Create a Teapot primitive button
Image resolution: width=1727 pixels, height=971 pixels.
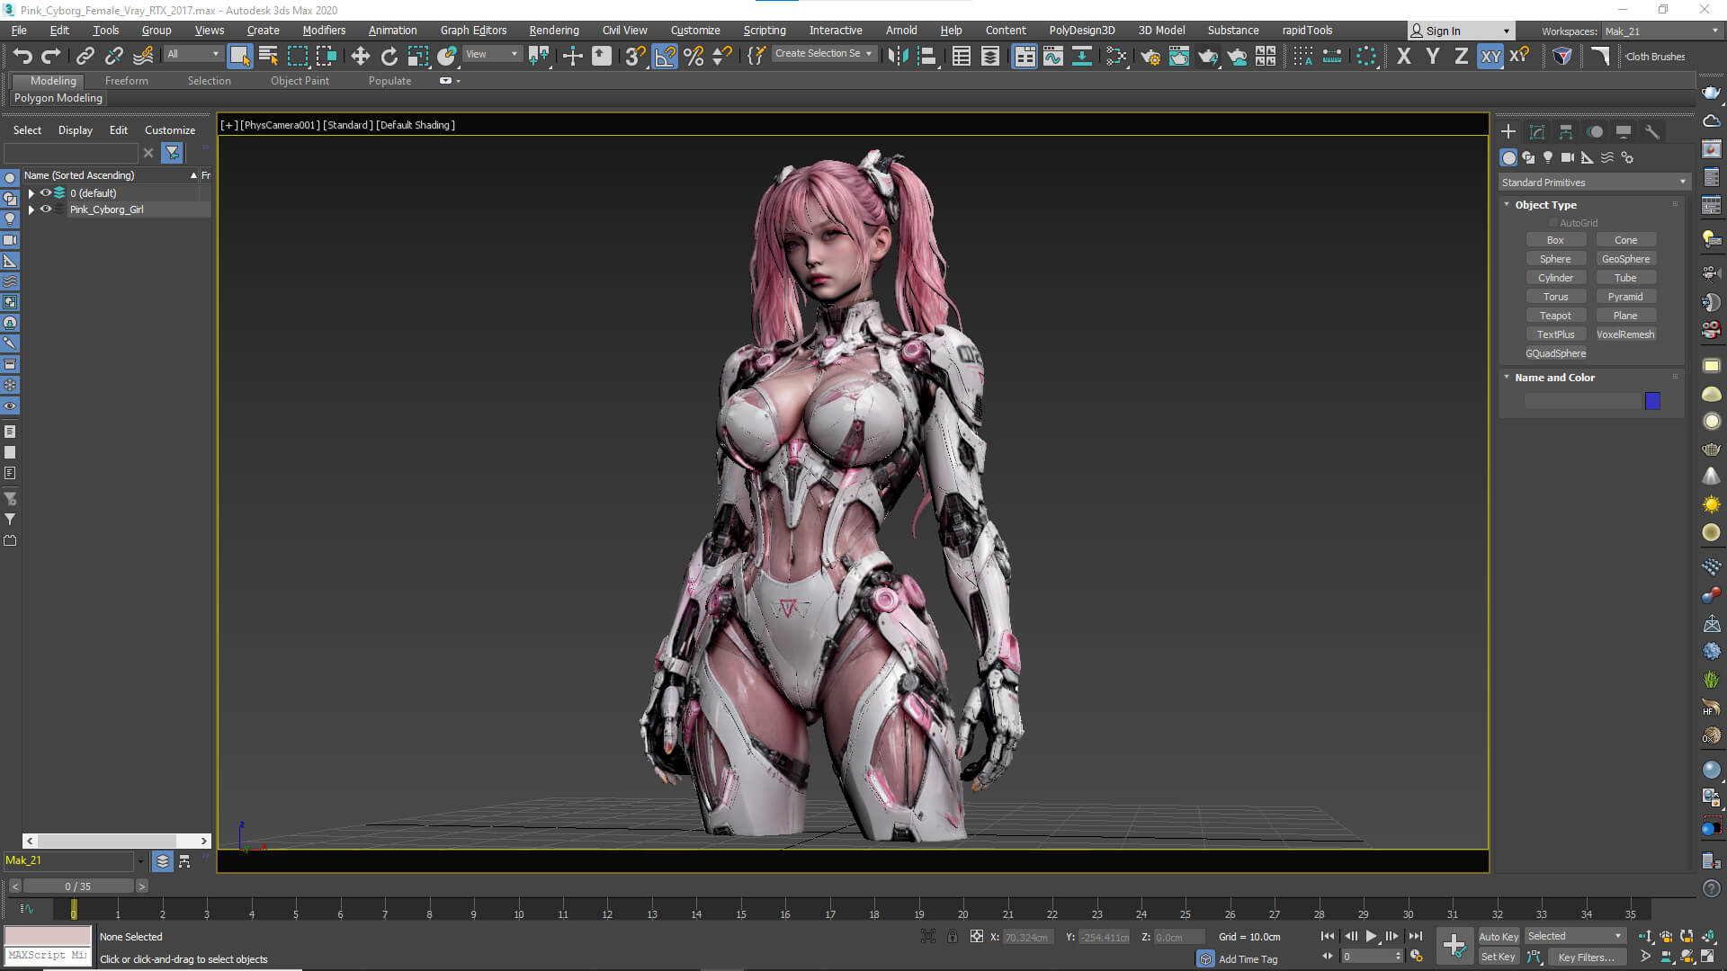point(1555,316)
